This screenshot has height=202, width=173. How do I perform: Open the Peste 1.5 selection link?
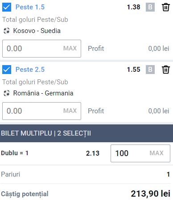coord(30,7)
